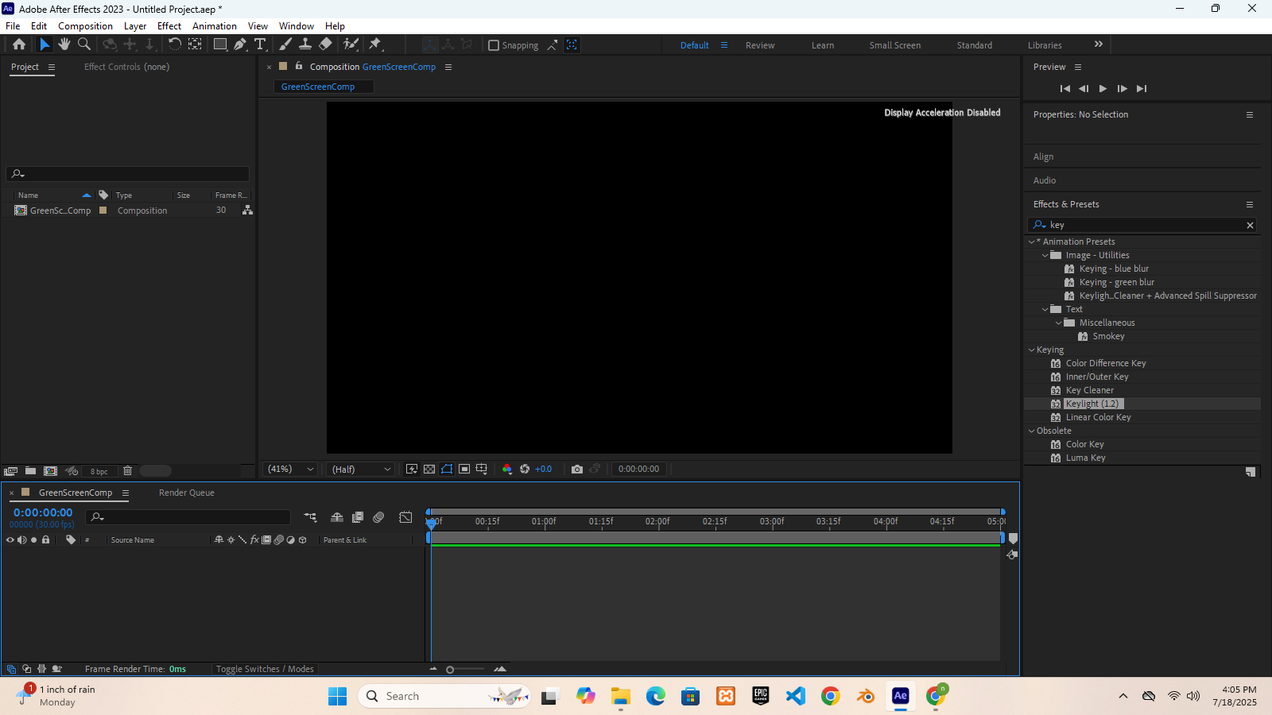Screen dimensions: 1272x715
Task: Take a snapshot with camera icon
Action: 577,470
